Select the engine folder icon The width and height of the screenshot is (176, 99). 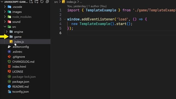(x=11, y=32)
